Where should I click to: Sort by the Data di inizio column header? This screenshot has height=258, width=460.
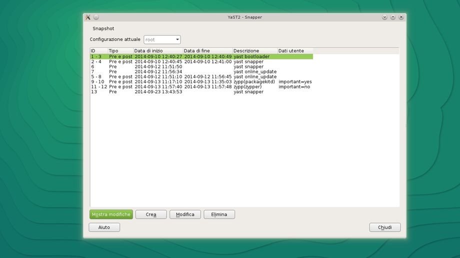click(x=157, y=51)
